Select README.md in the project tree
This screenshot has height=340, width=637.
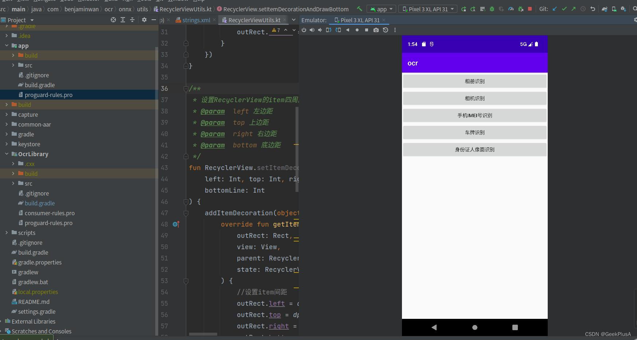pos(34,302)
